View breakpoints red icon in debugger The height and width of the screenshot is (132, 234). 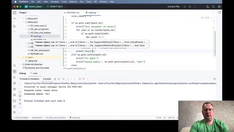80,79
